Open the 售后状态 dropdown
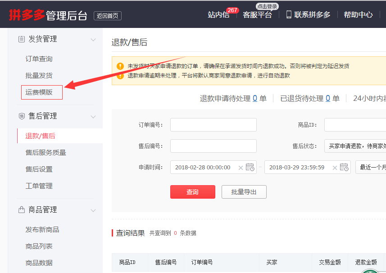 coord(355,146)
